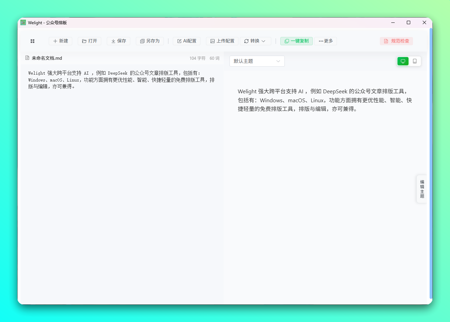Click the 104 字符 character count
This screenshot has width=450, height=322.
(x=197, y=58)
